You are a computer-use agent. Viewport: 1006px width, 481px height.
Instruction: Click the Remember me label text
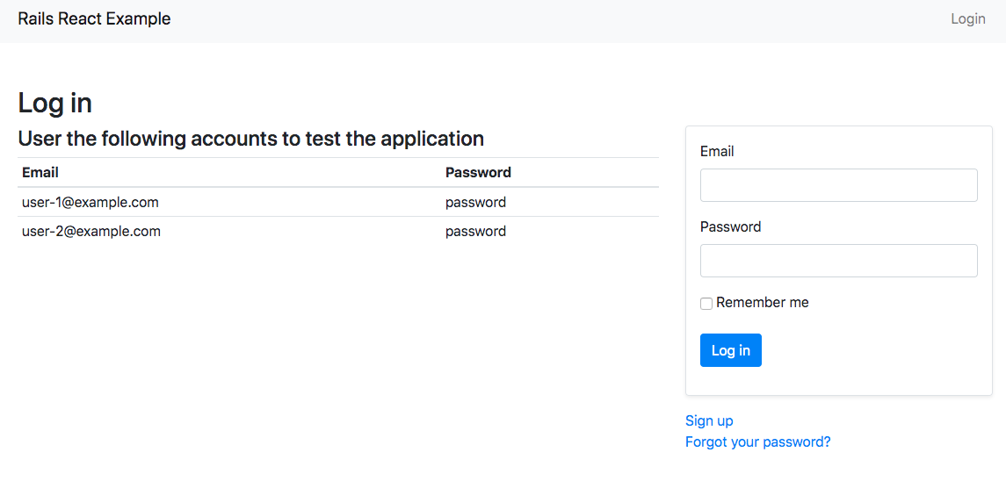(762, 303)
